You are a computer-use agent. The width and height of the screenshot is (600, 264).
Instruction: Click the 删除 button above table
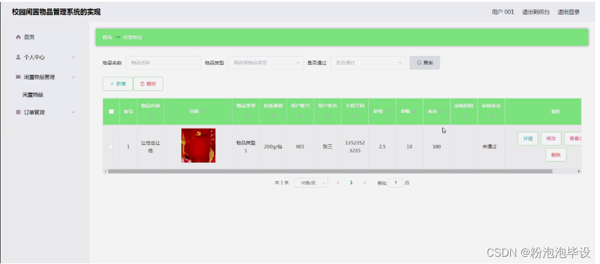click(148, 84)
